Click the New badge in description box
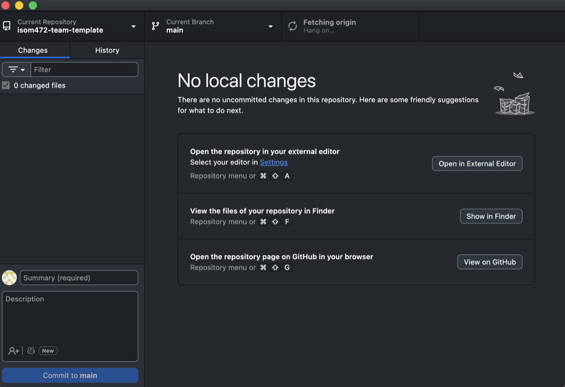565x387 pixels. pos(48,351)
